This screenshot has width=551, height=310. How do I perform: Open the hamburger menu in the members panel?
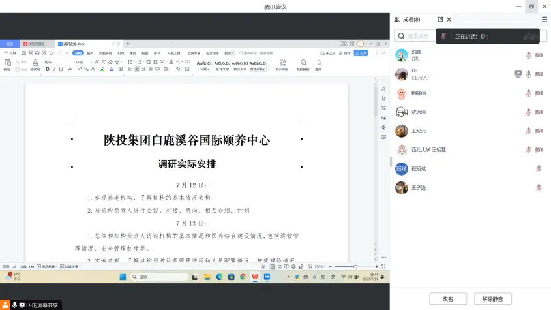pyautogui.click(x=544, y=20)
